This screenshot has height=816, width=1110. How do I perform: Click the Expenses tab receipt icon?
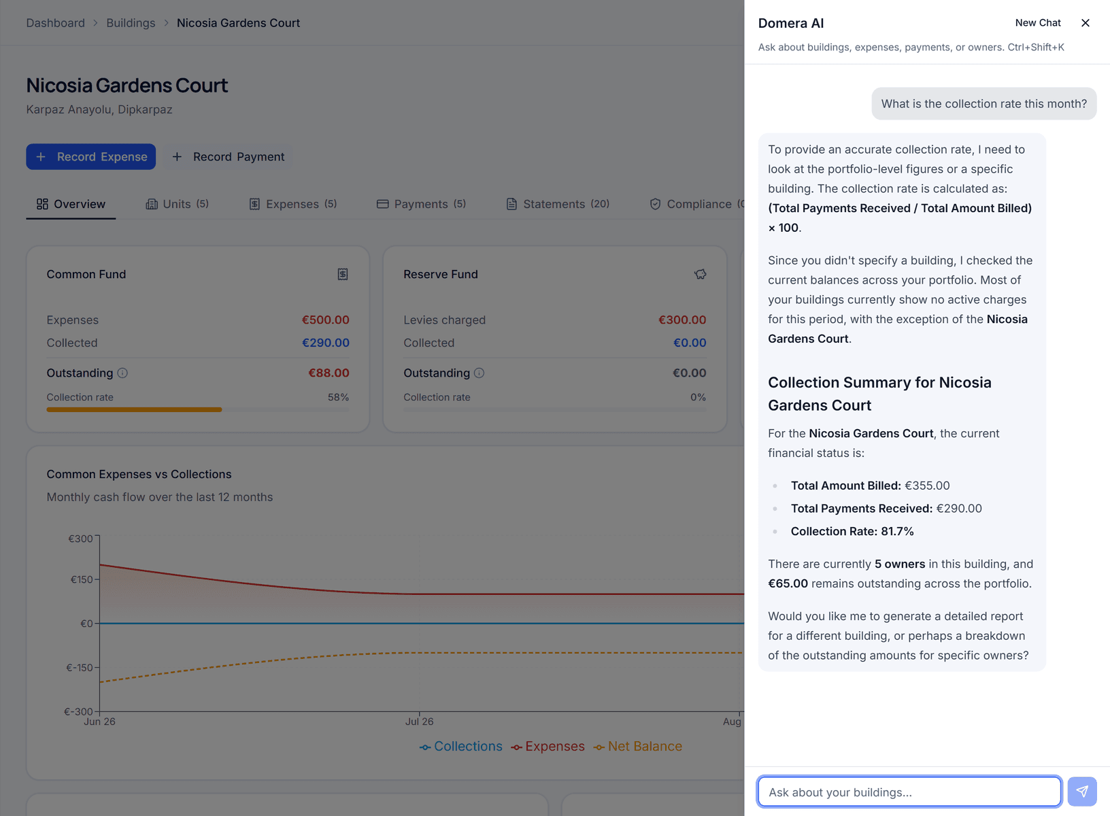click(254, 204)
